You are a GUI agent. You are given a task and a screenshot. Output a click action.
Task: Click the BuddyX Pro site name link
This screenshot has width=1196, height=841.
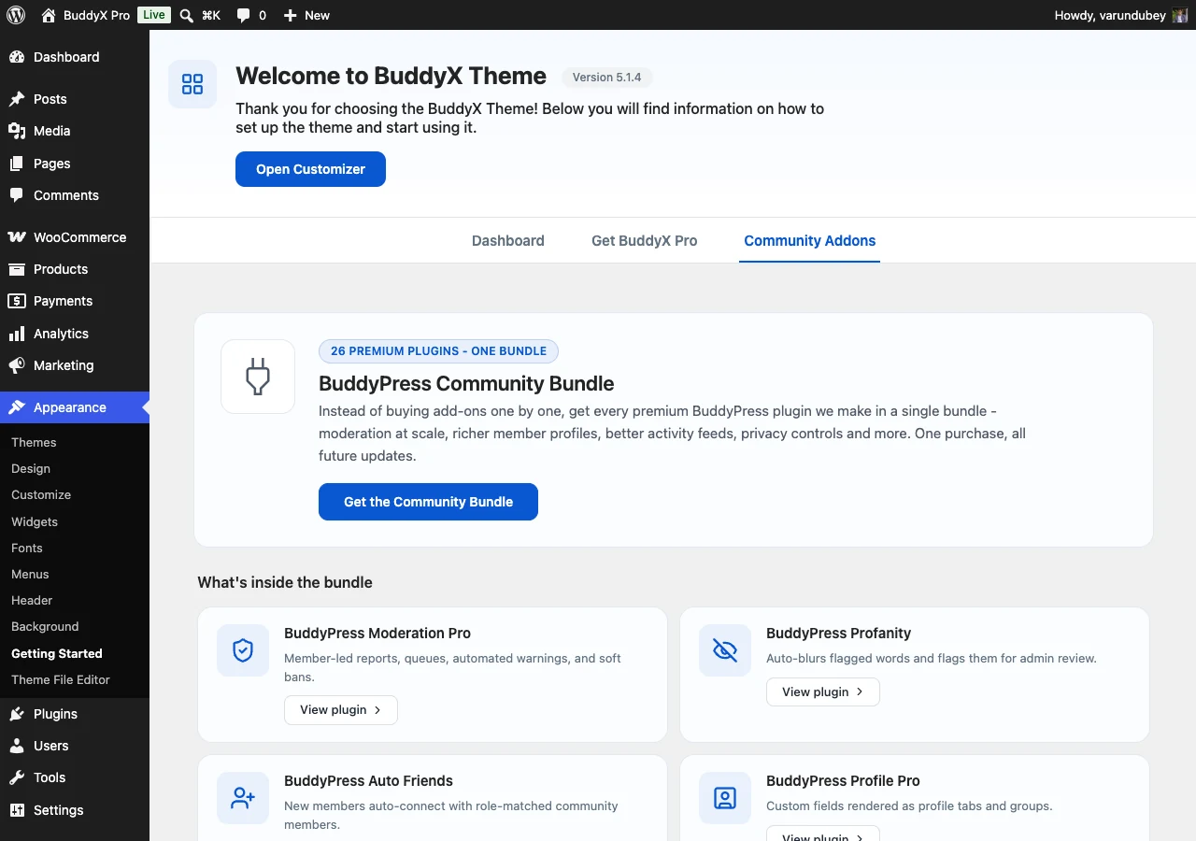click(x=97, y=15)
